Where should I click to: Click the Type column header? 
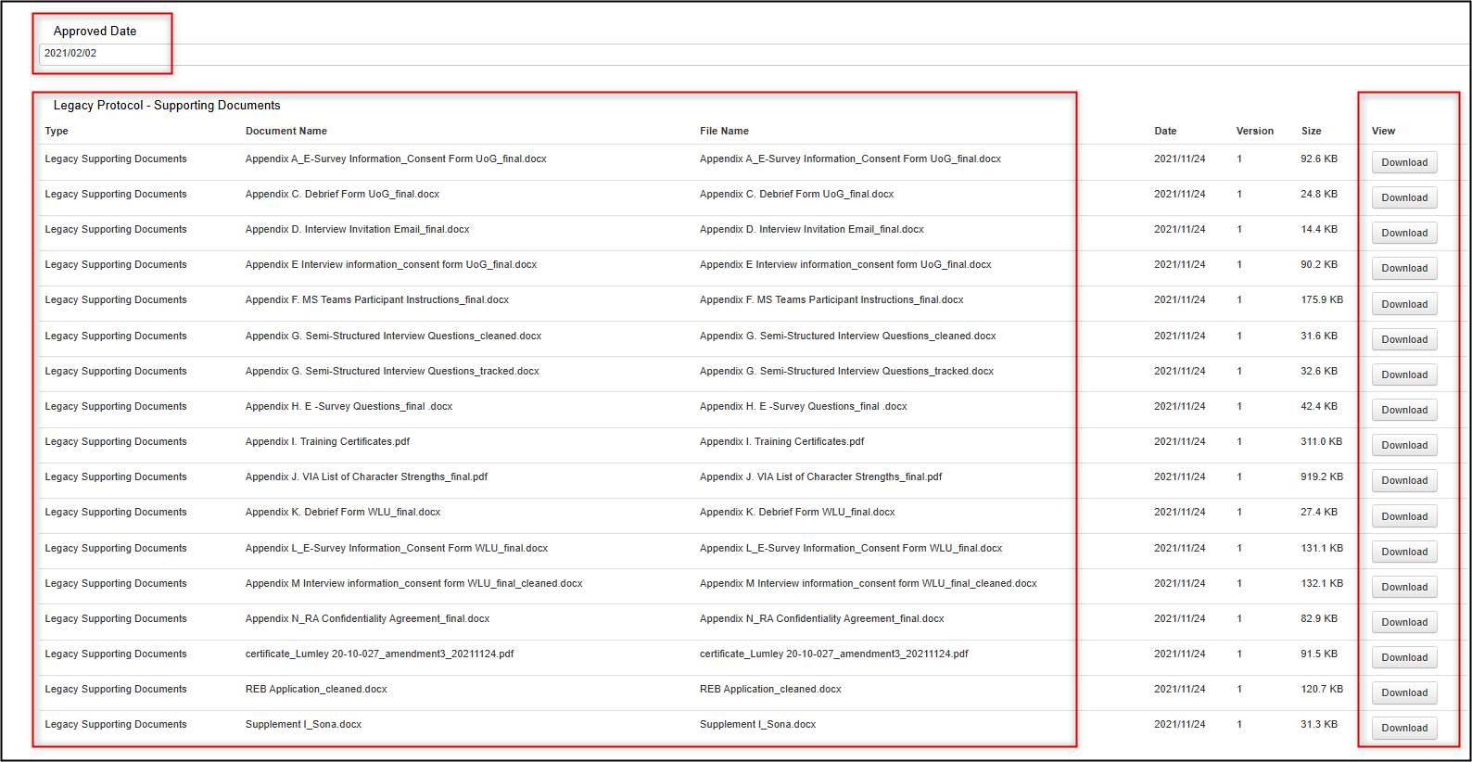point(57,131)
